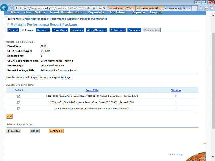Image resolution: width=215 pixels, height=161 pixels.
Task: Click the Logout menu item
Action: tap(156, 12)
